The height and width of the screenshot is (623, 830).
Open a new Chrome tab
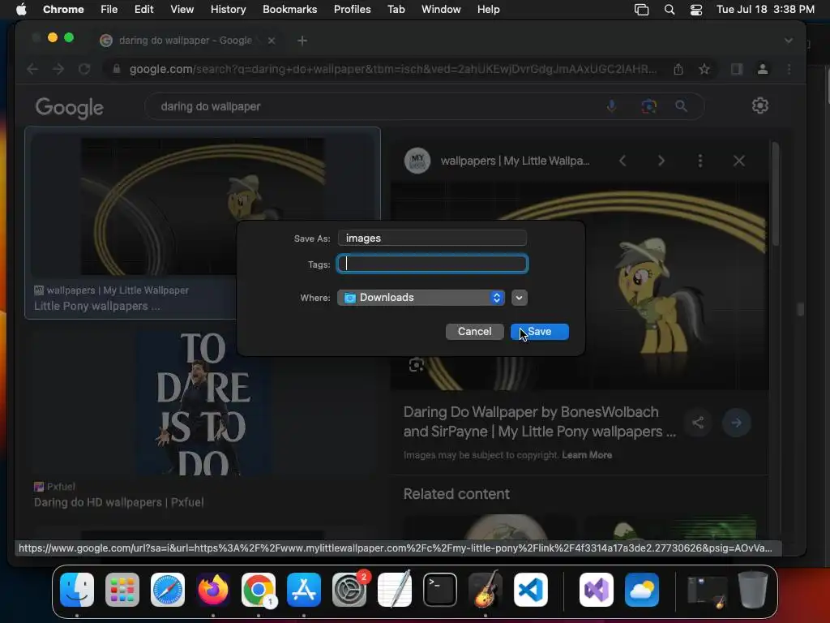coord(302,41)
